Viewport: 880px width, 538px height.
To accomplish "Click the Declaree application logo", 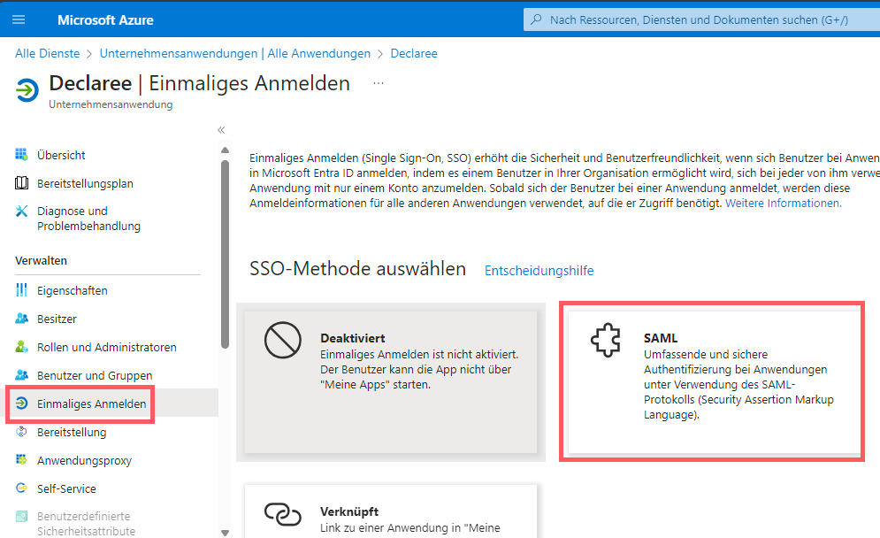I will point(28,89).
